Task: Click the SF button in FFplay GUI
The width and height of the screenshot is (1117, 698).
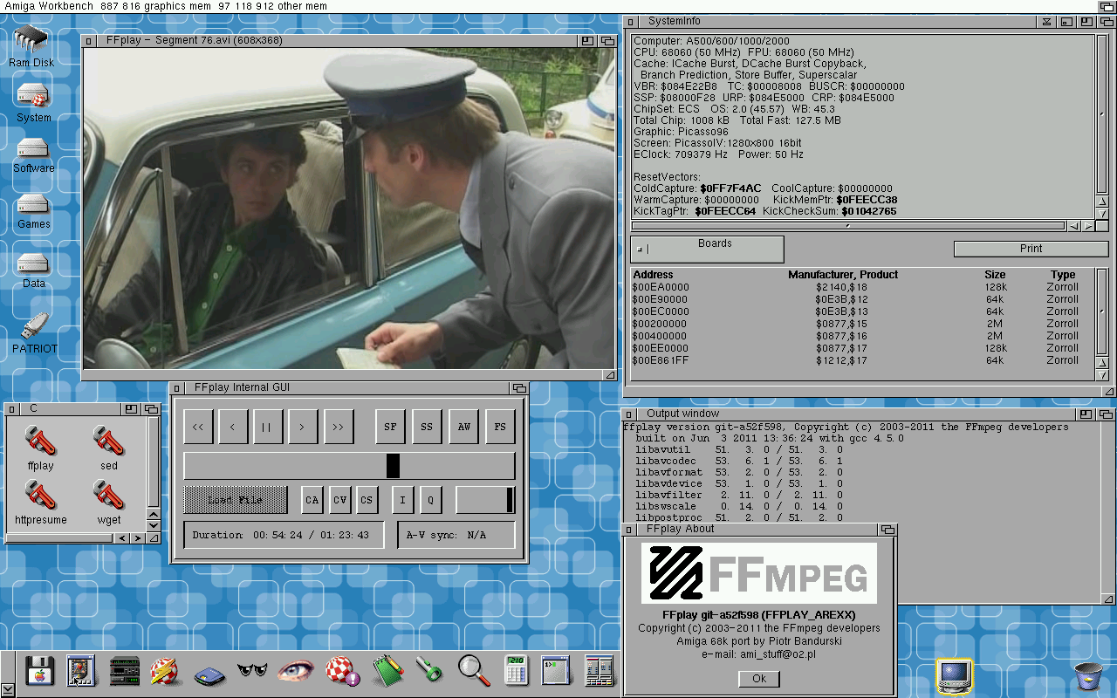Action: click(x=390, y=427)
